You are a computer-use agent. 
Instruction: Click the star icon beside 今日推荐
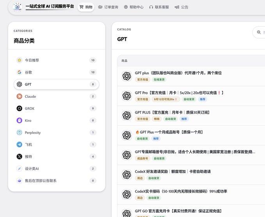point(20,60)
